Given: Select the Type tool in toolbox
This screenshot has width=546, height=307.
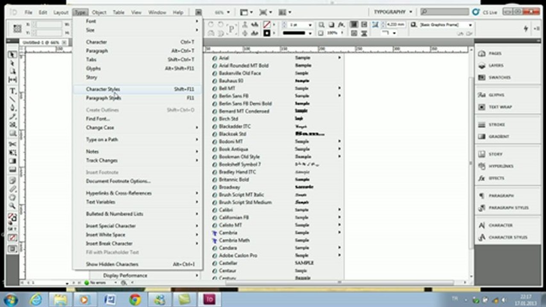Looking at the screenshot, I should (x=12, y=91).
